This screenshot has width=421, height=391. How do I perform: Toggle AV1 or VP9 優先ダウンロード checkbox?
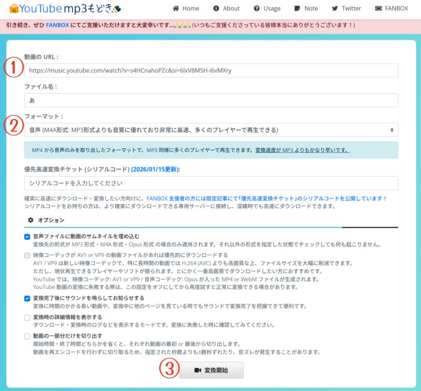click(27, 255)
